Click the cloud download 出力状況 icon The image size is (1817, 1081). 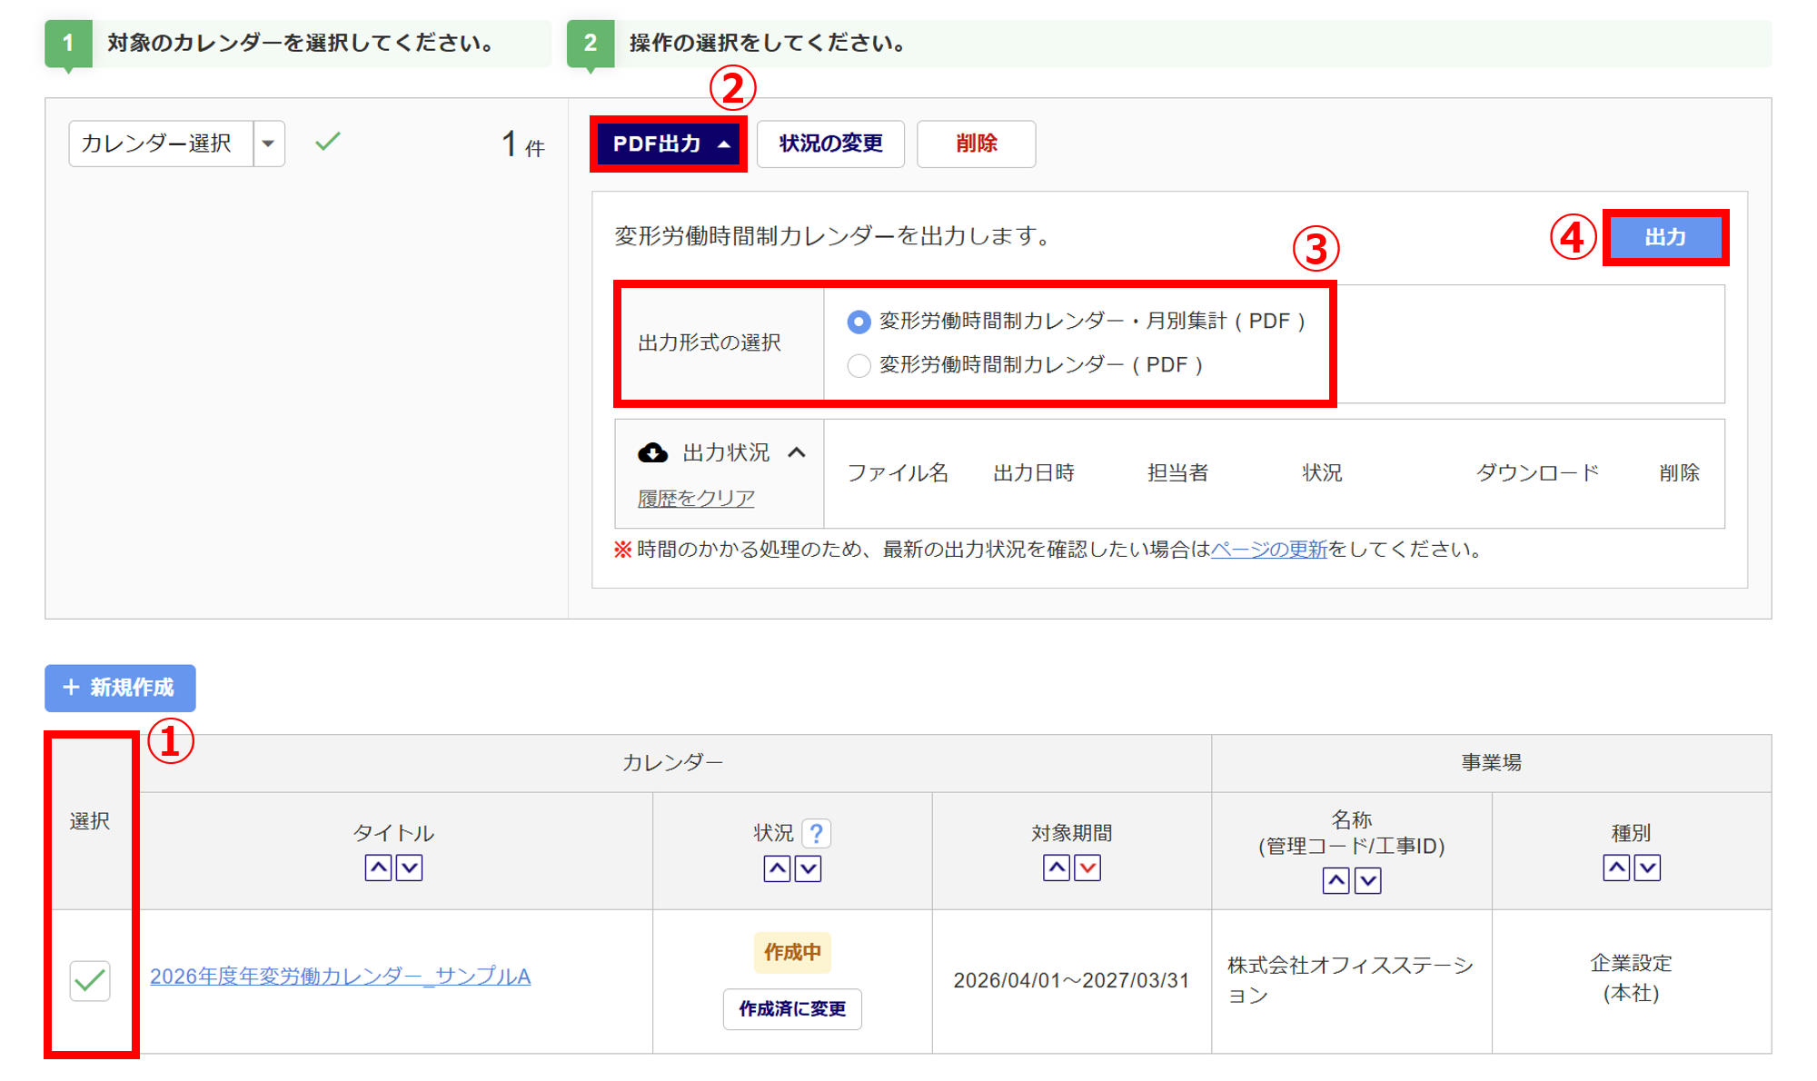click(652, 452)
